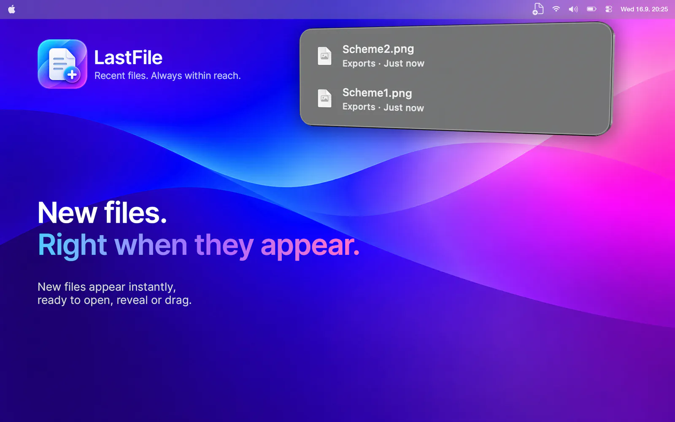Open Control Center in menu bar
Screen dimensions: 675x422
click(609, 9)
